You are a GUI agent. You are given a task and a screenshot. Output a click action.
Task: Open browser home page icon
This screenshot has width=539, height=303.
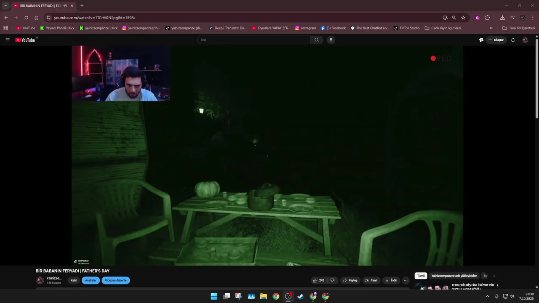(x=36, y=18)
